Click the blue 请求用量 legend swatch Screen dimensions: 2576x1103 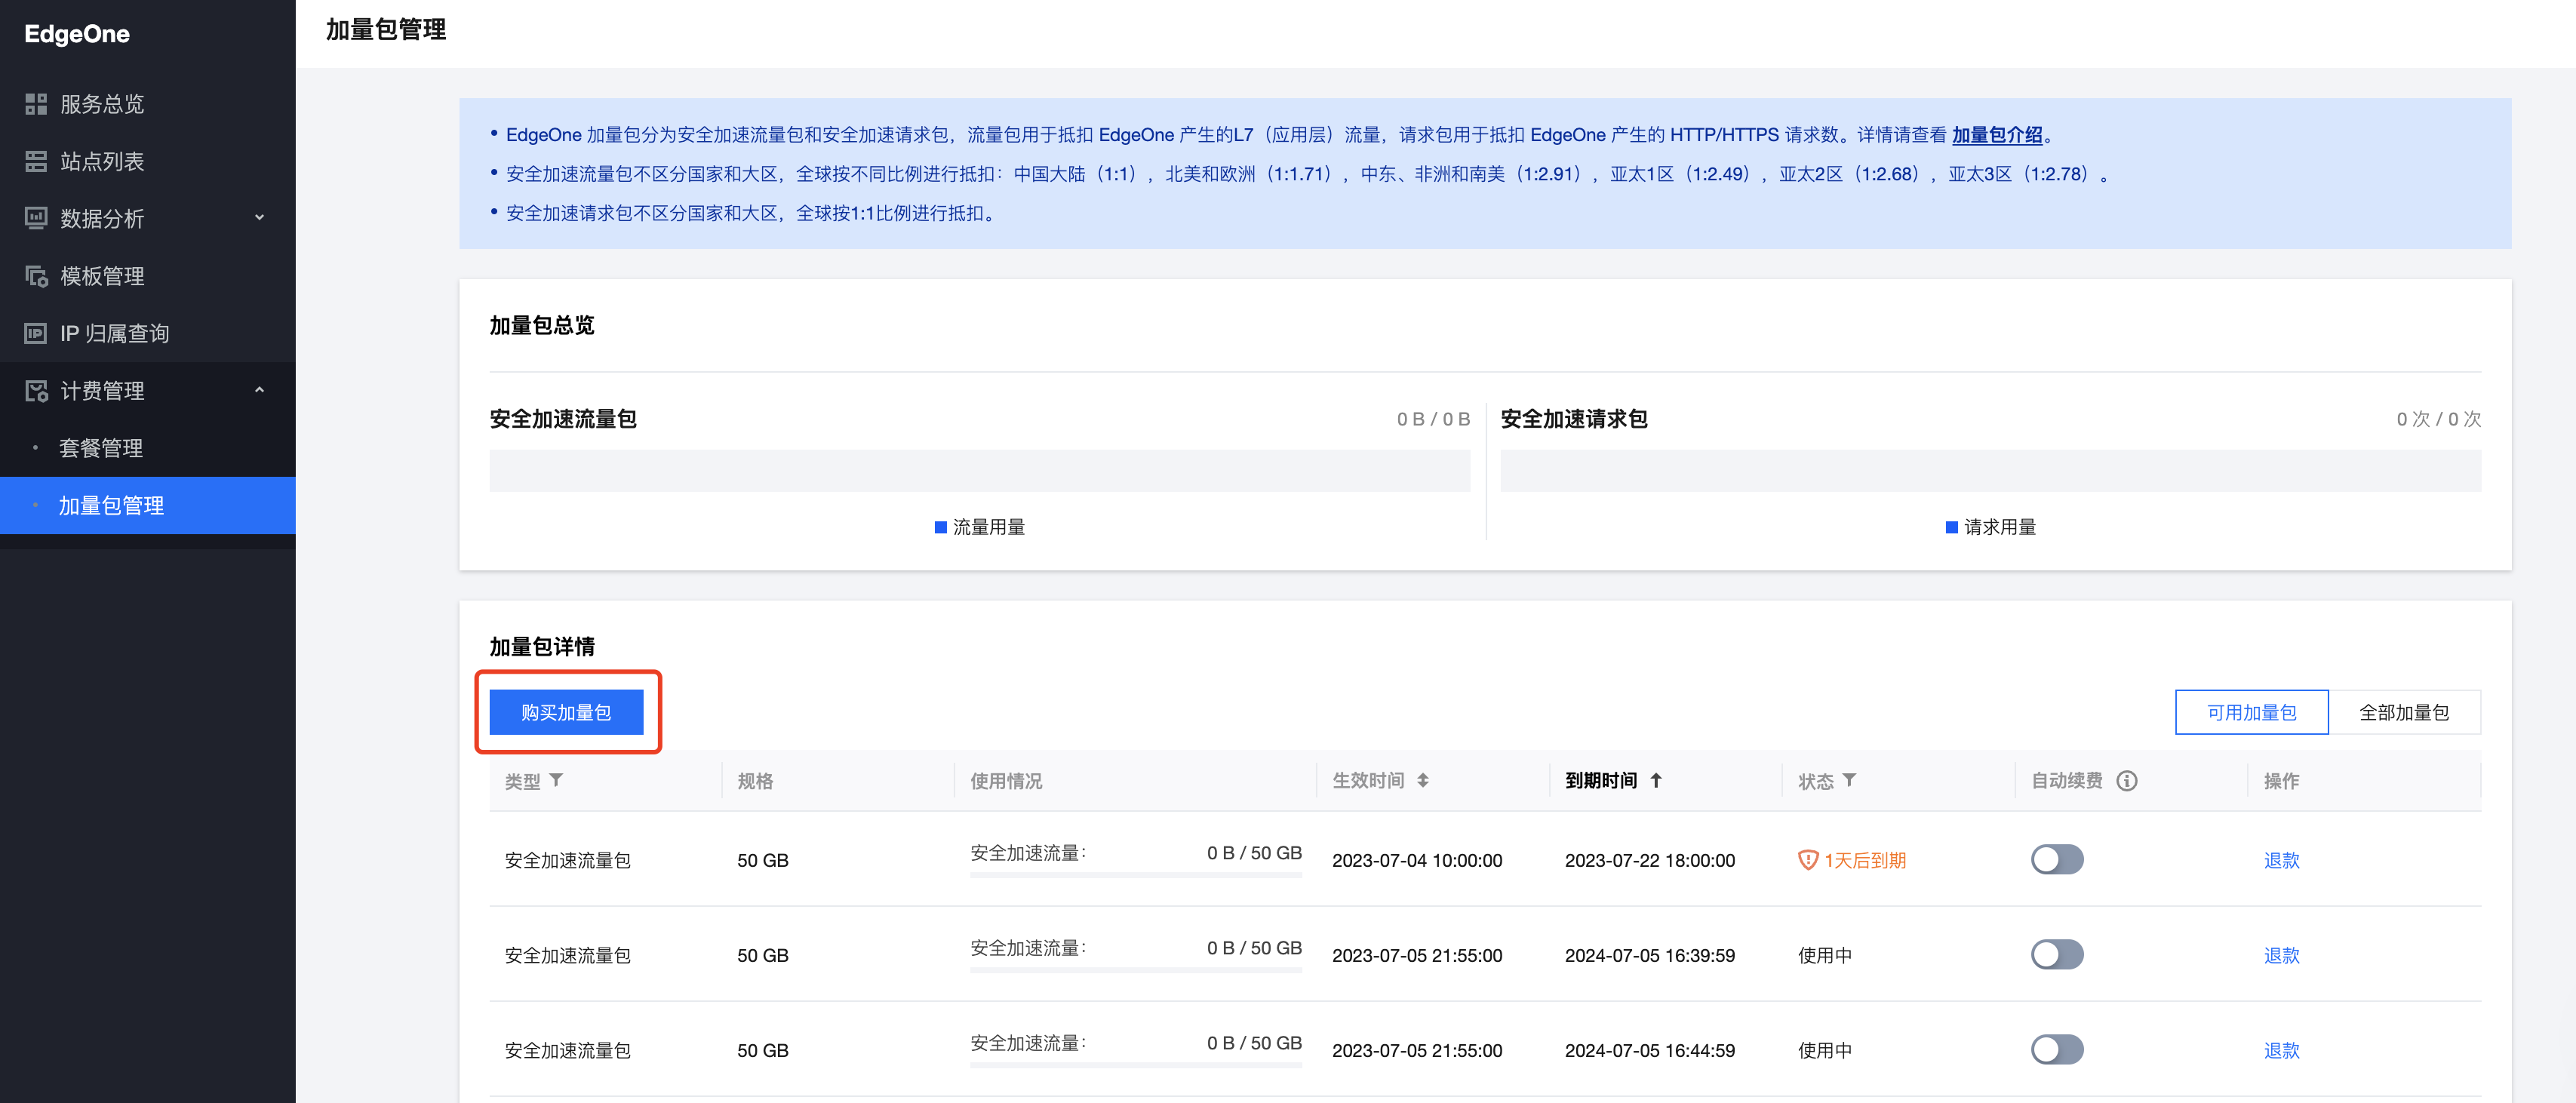coord(1951,527)
